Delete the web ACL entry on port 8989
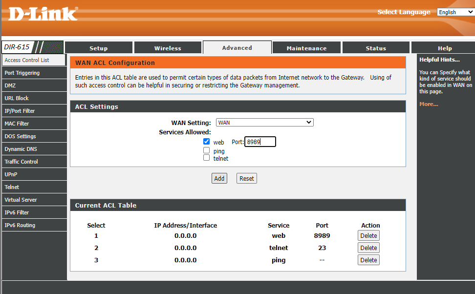475x294 pixels. pos(368,235)
